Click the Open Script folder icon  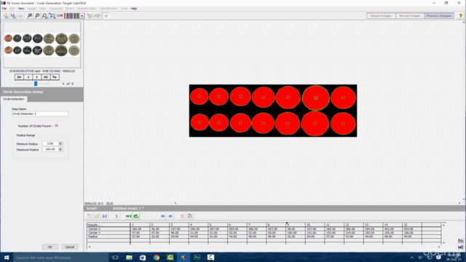97,216
